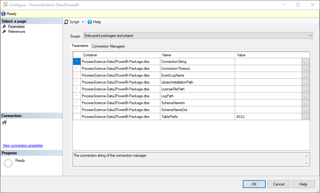Open ellipsis editor for LibraryInstallationPath
320x193 pixels.
coord(306,82)
